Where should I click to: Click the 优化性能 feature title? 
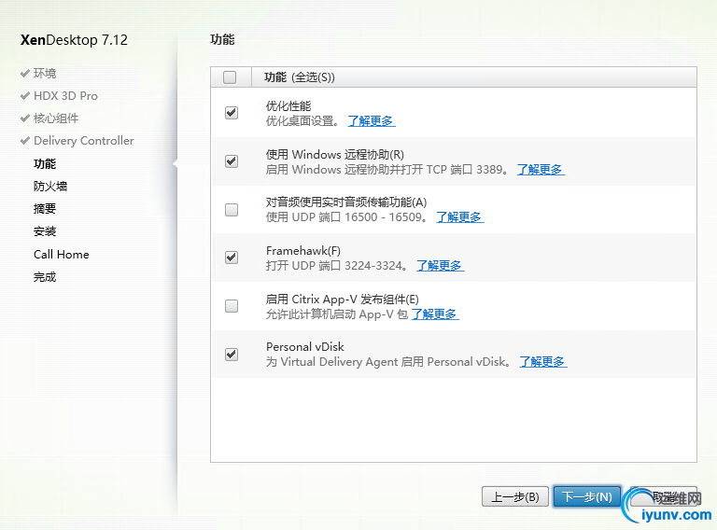(288, 106)
